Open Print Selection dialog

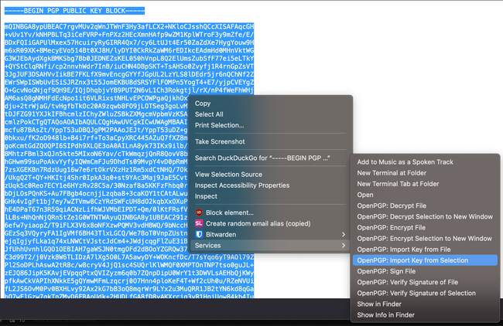point(219,125)
